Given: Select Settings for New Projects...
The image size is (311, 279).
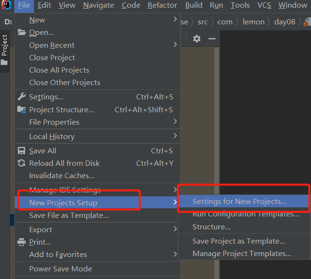Looking at the screenshot, I should pos(239,202).
